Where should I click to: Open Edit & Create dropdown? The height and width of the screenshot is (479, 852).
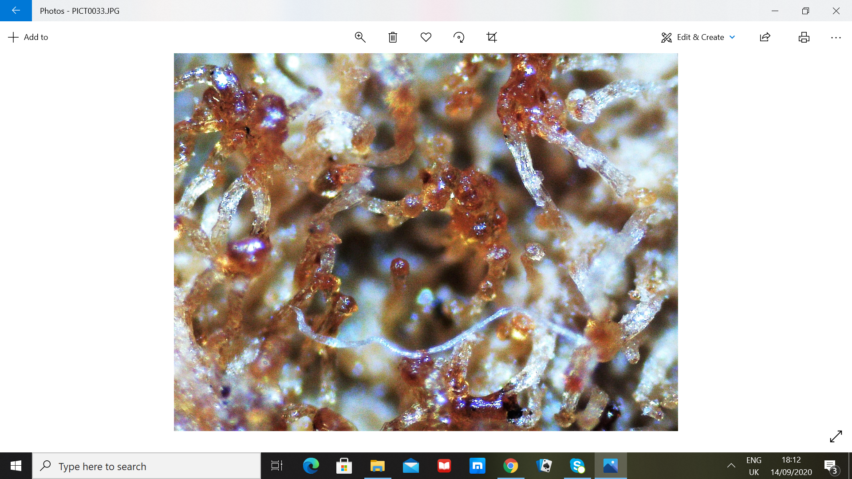(x=698, y=37)
